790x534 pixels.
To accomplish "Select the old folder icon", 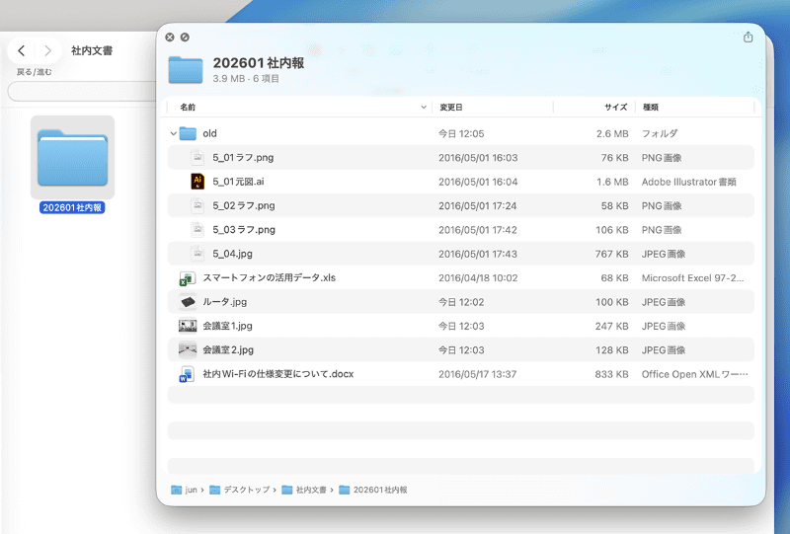I will (x=188, y=133).
